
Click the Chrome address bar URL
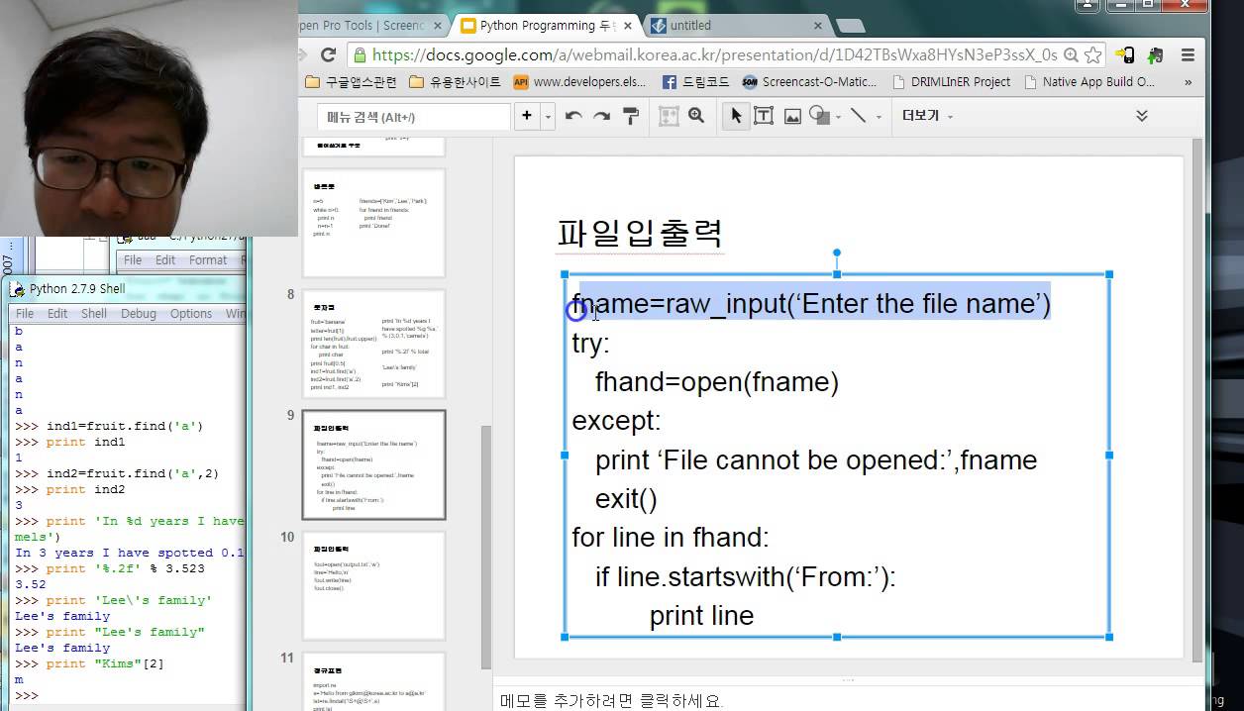click(713, 54)
